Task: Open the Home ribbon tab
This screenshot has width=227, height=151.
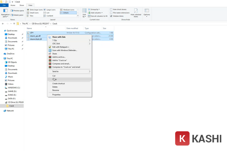Action: [x=13, y=5]
